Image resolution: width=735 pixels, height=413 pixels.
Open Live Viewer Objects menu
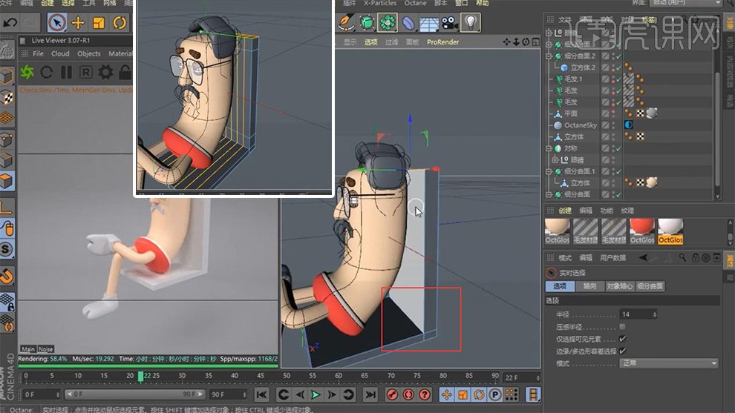pos(89,53)
